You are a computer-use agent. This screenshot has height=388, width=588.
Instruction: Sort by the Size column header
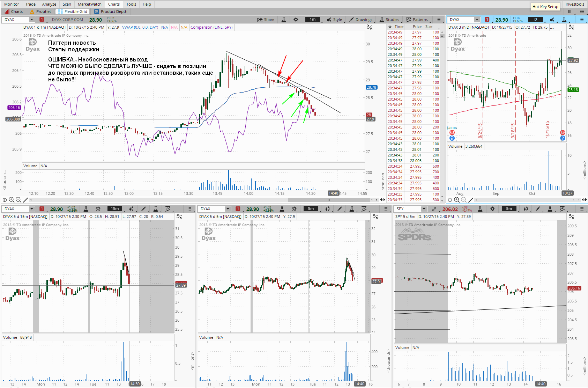pyautogui.click(x=429, y=27)
